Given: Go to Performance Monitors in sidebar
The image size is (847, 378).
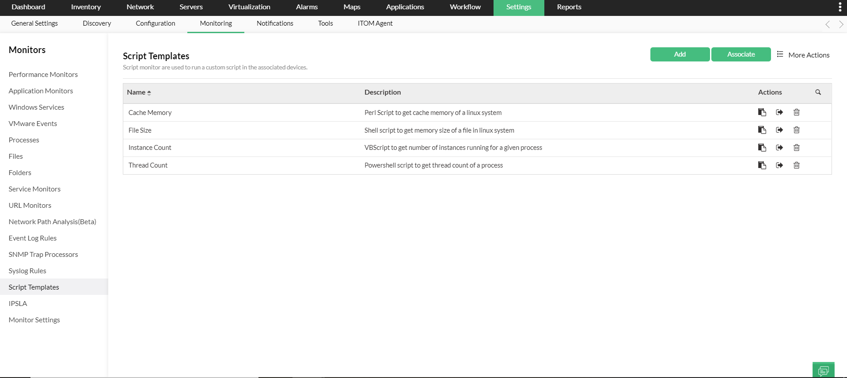Looking at the screenshot, I should [x=43, y=74].
